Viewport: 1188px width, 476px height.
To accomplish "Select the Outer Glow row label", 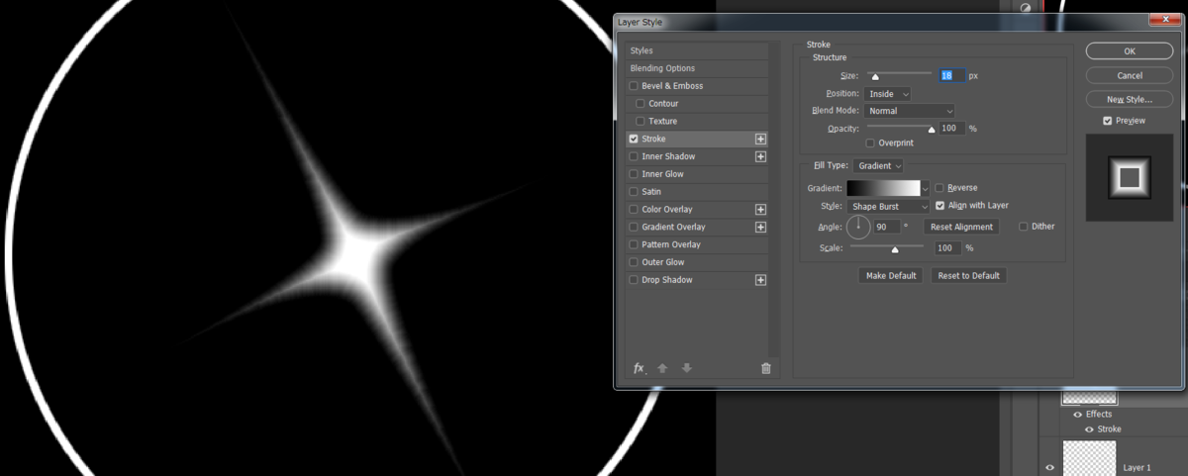I will (x=663, y=262).
